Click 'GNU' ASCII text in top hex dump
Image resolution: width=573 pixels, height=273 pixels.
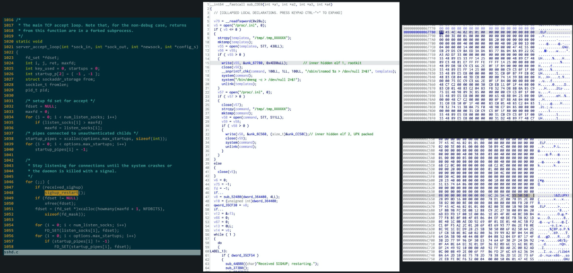(566, 48)
